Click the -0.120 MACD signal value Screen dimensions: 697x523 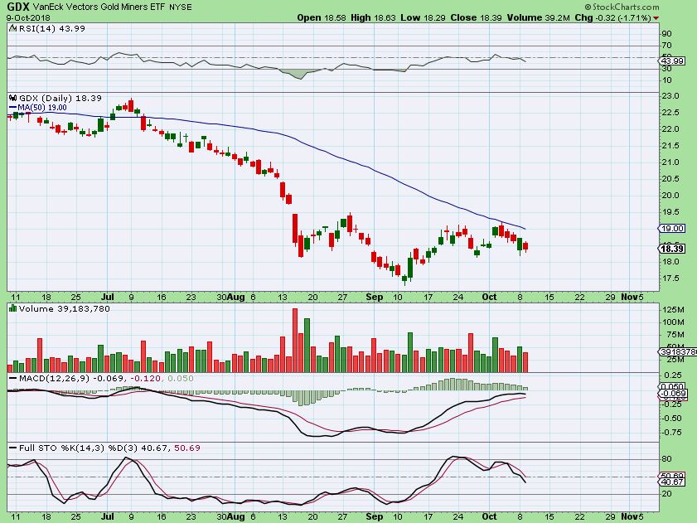pyautogui.click(x=145, y=379)
